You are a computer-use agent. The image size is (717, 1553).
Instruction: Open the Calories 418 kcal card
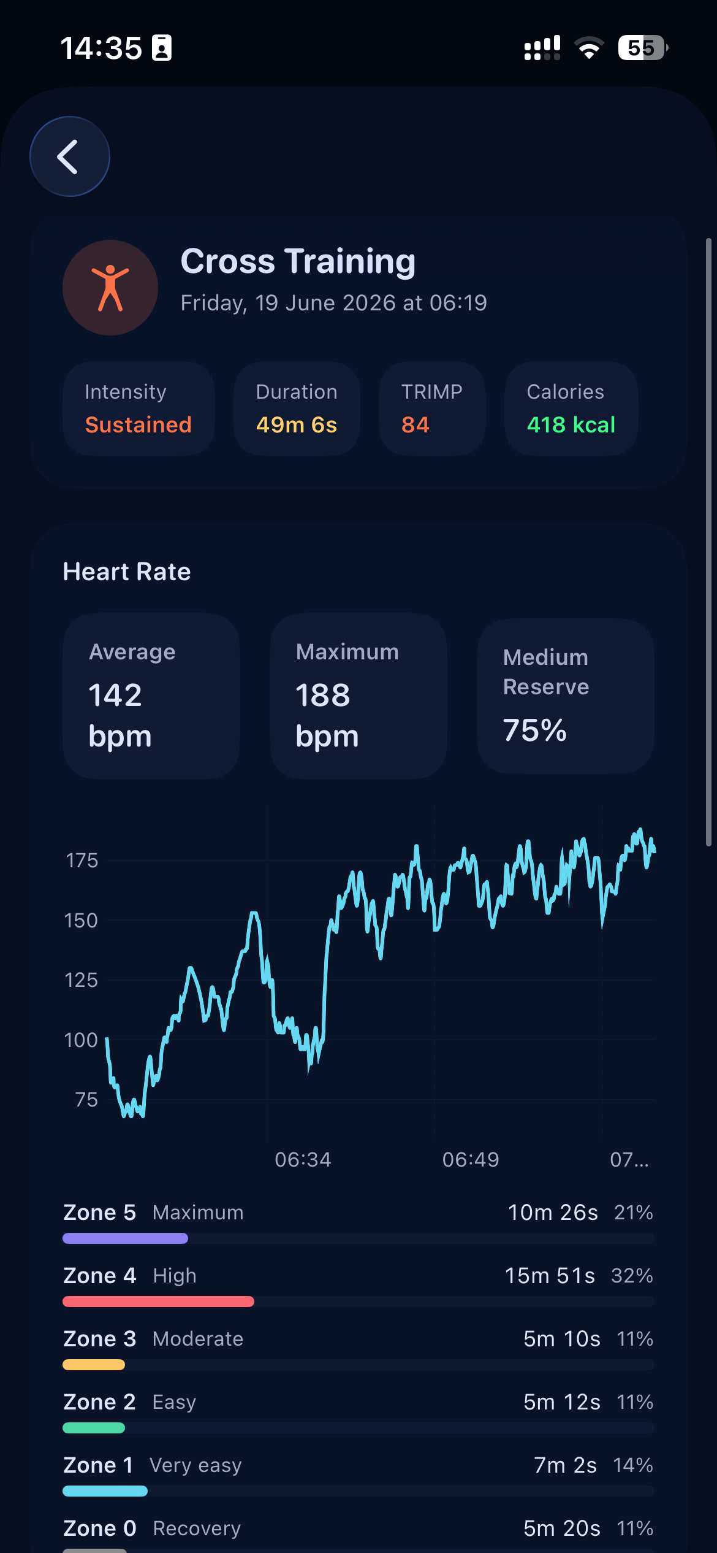[x=571, y=408]
